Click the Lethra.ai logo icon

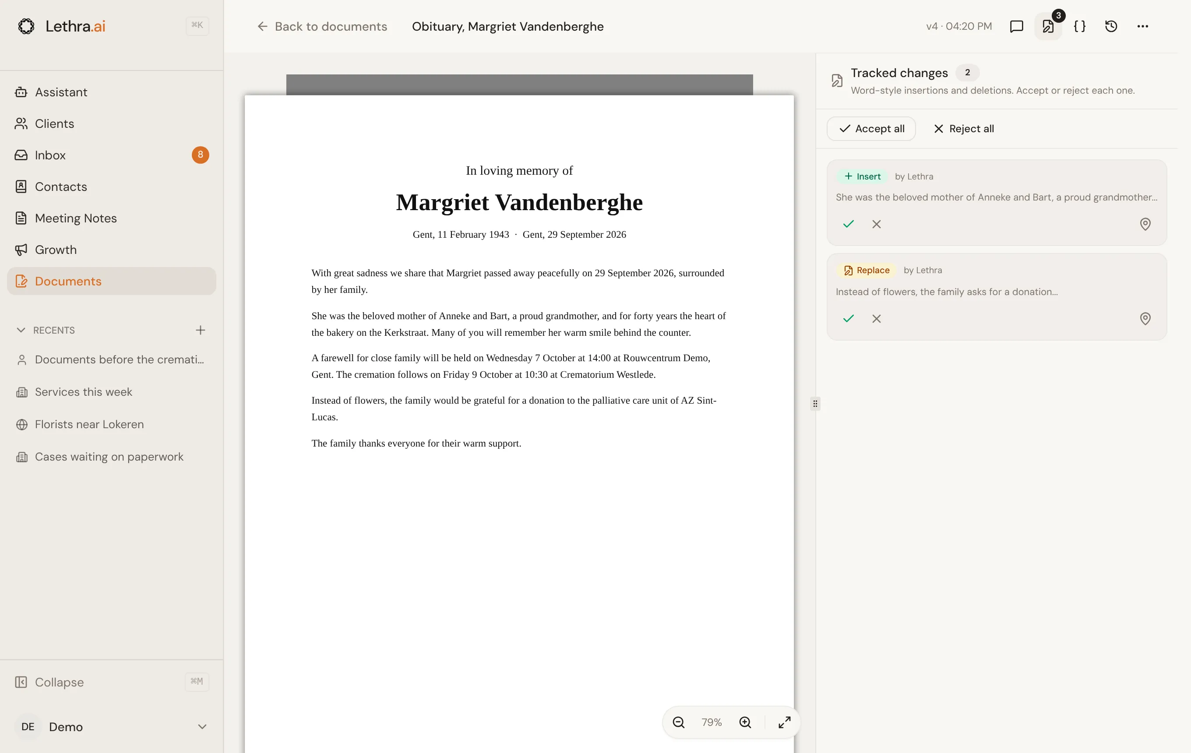click(26, 26)
